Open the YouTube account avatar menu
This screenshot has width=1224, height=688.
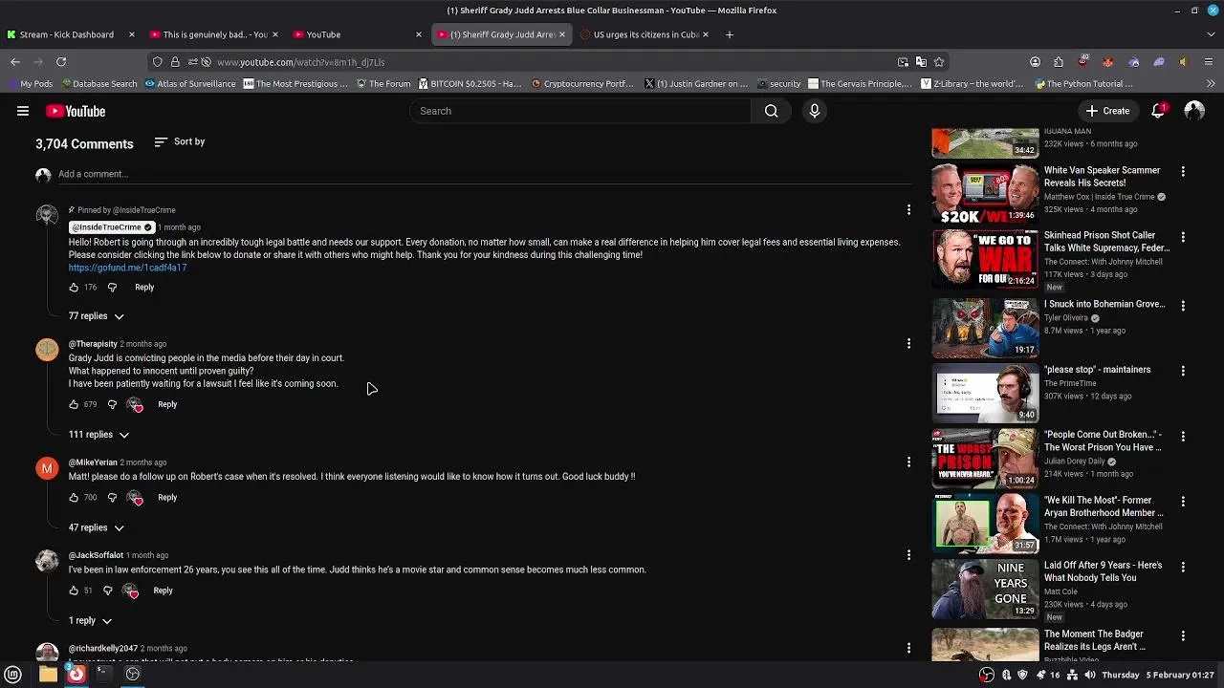coord(1194,111)
